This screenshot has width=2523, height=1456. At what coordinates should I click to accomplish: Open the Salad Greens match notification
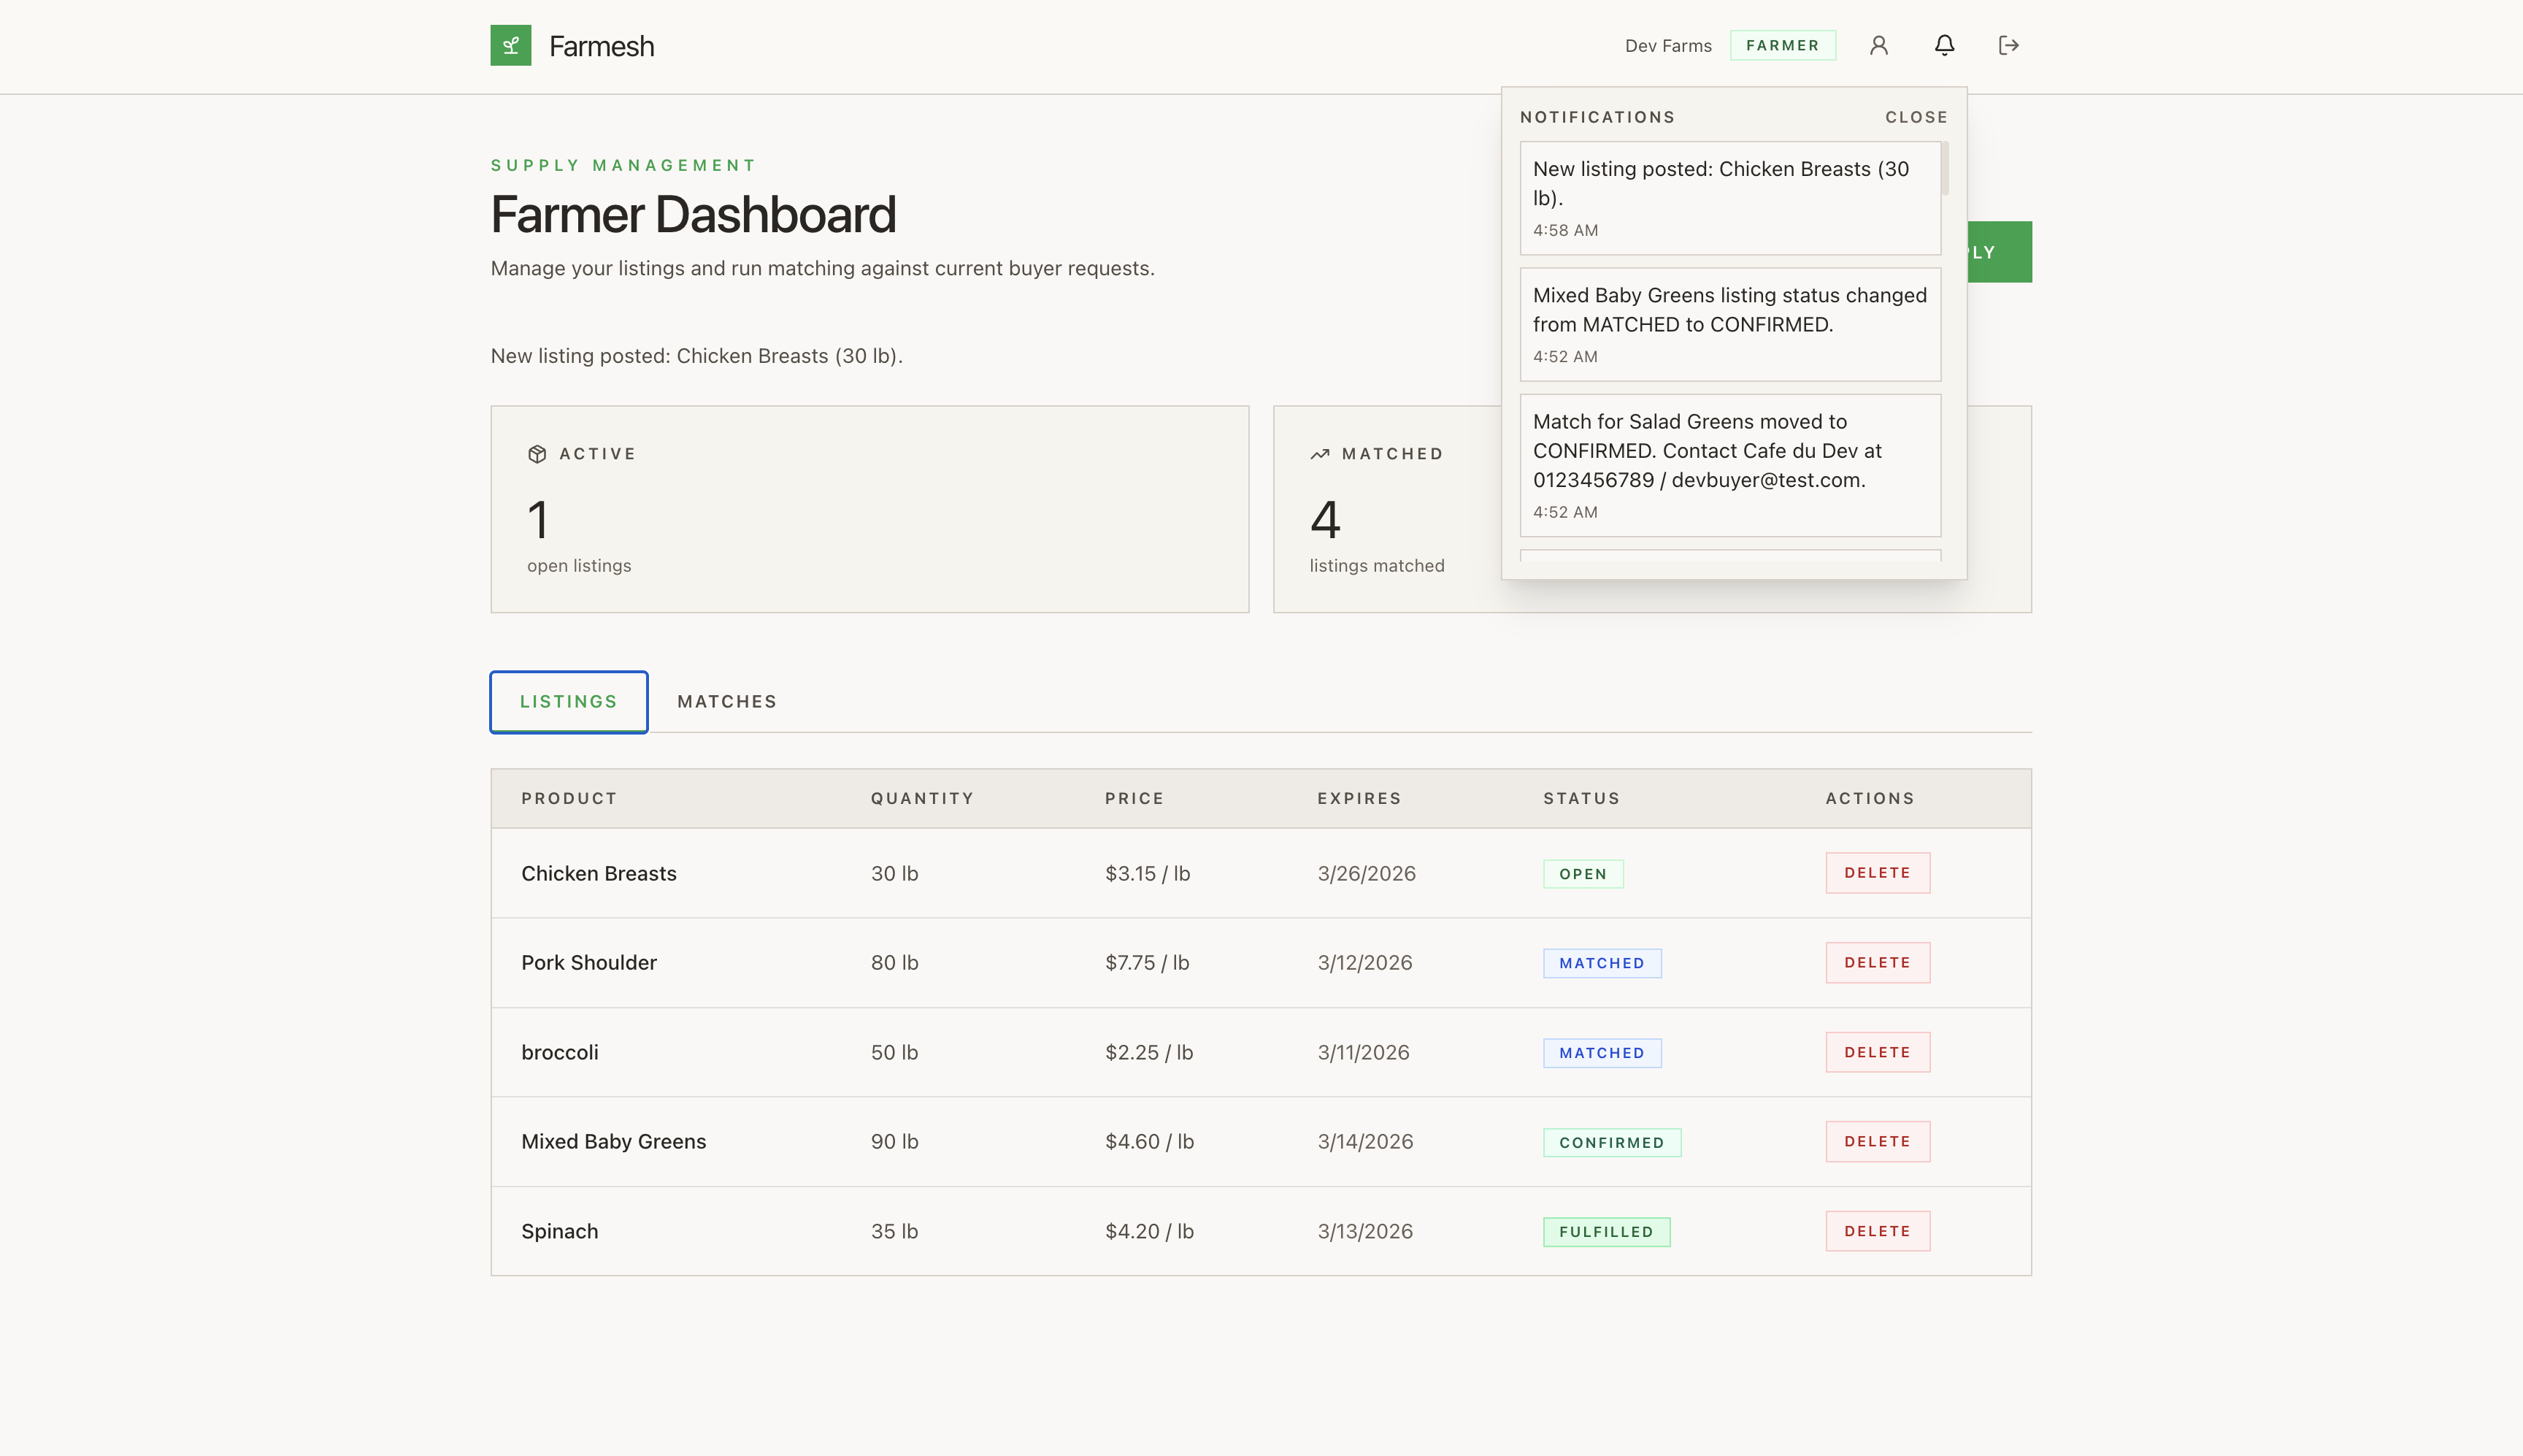point(1729,465)
